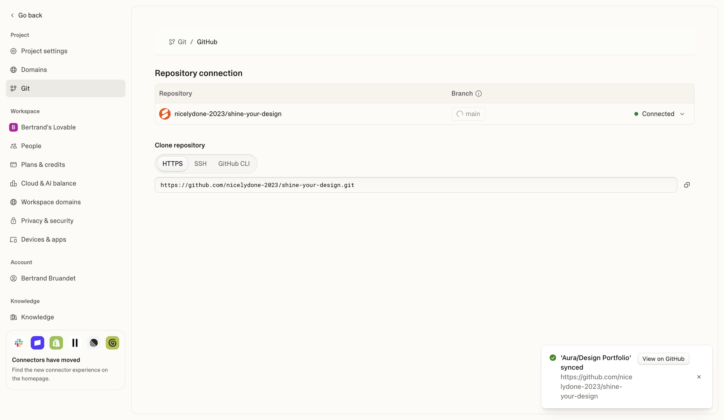The width and height of the screenshot is (724, 420).
Task: Click the Branch column header
Action: (x=462, y=94)
